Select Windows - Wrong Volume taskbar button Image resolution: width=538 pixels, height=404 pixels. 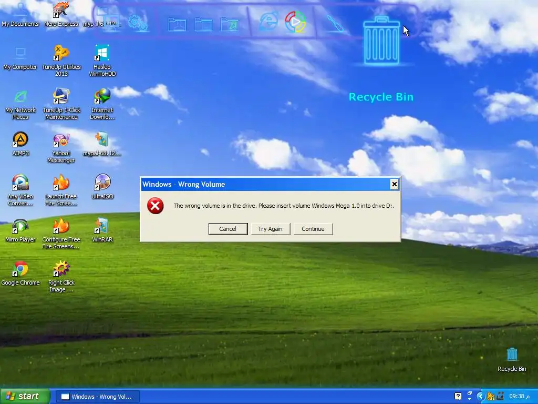coord(97,397)
